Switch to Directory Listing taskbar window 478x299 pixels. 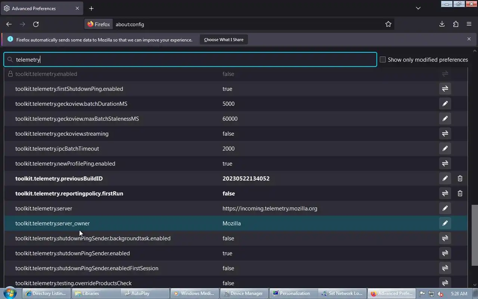[x=46, y=293]
